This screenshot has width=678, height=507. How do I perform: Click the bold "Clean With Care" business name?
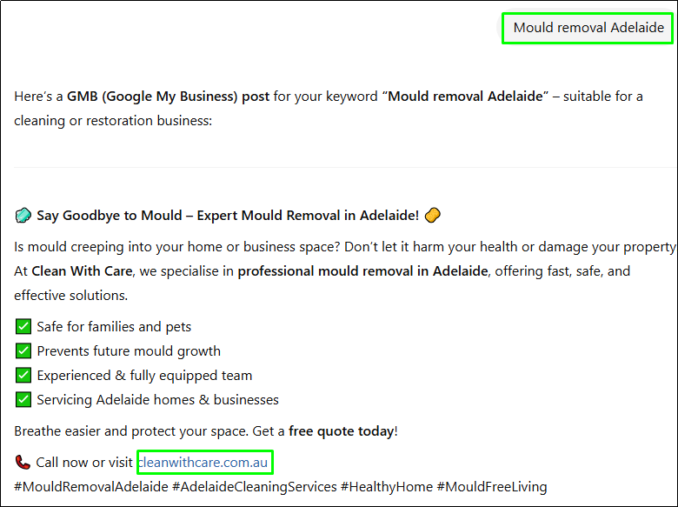(x=83, y=271)
